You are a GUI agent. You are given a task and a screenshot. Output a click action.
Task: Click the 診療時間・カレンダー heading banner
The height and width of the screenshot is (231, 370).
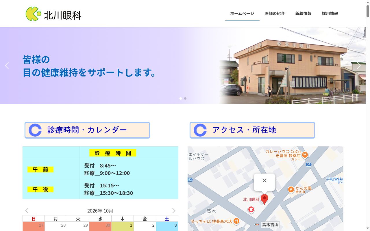(87, 130)
